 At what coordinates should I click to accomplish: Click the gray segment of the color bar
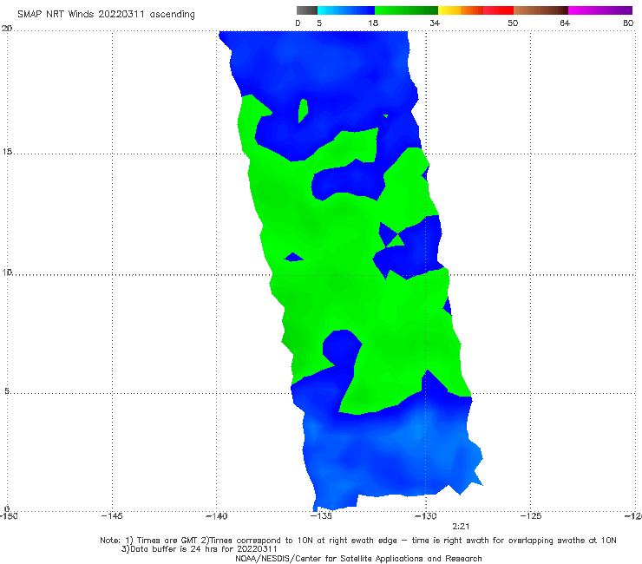click(x=307, y=10)
